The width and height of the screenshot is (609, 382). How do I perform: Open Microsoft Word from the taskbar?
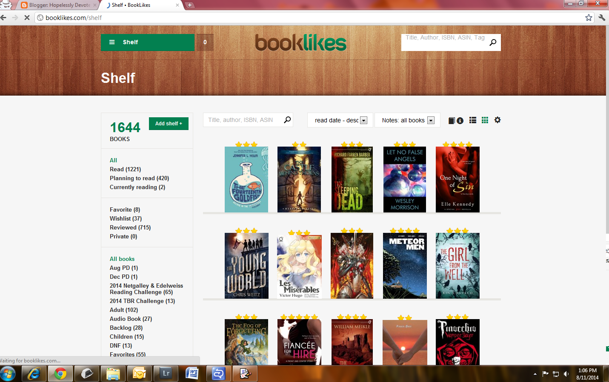click(x=192, y=374)
